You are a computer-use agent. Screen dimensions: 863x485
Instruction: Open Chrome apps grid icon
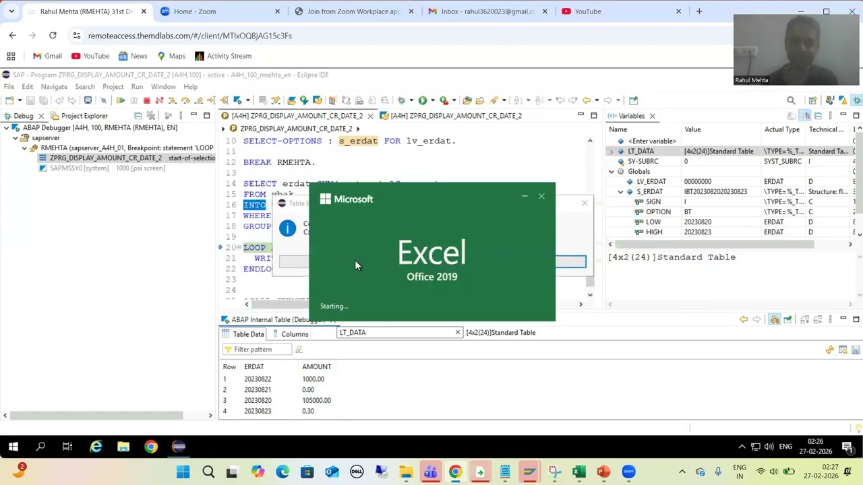click(x=11, y=56)
